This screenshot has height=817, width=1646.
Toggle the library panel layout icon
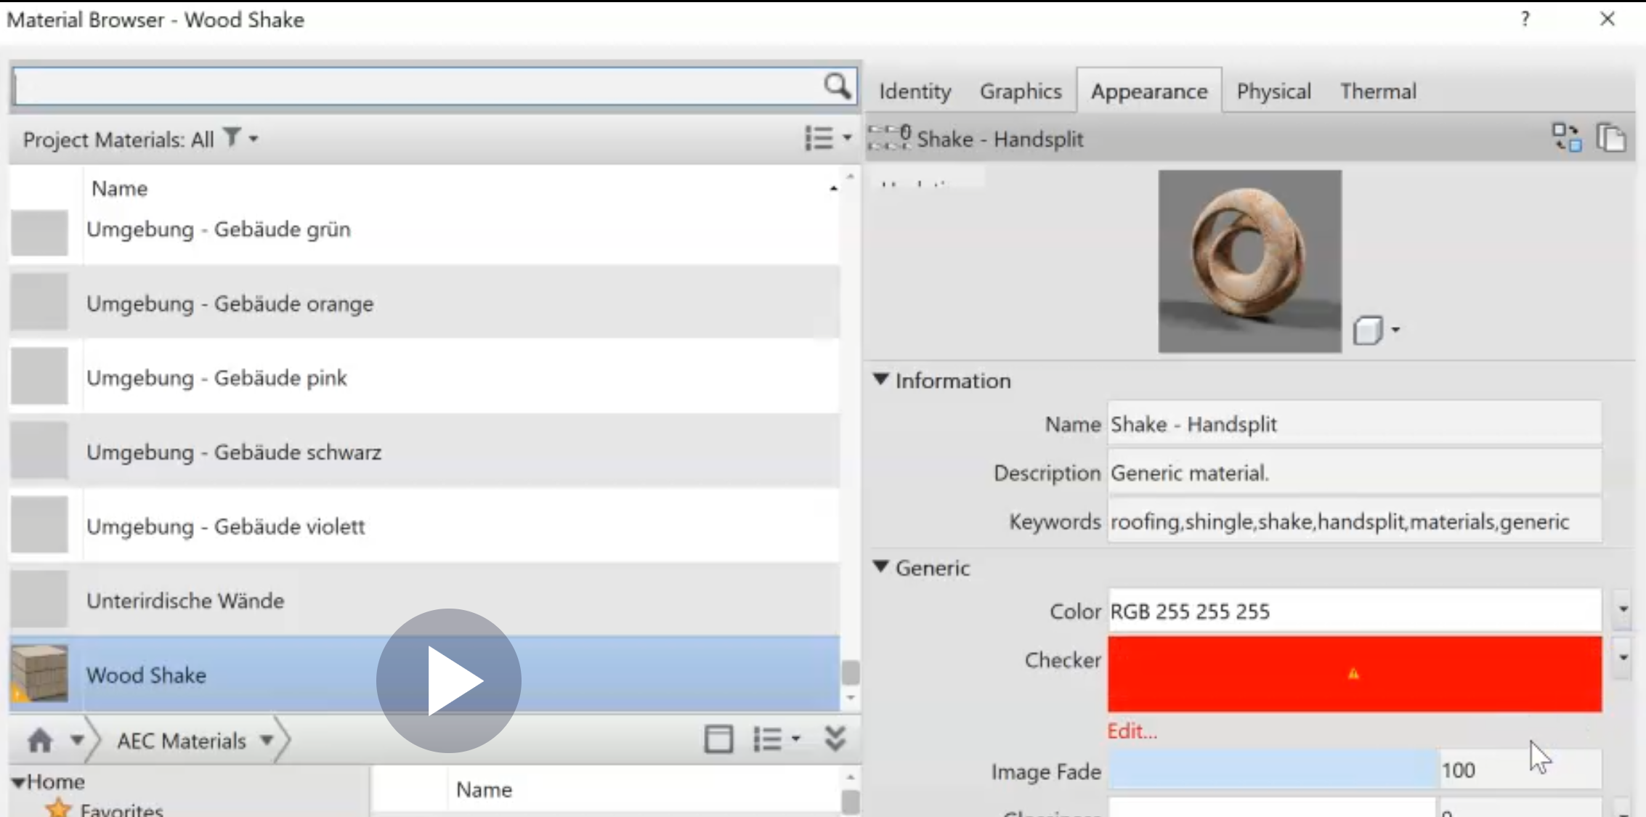point(718,739)
